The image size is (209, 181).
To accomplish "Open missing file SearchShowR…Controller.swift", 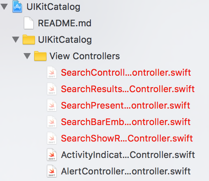I will click(x=127, y=138).
